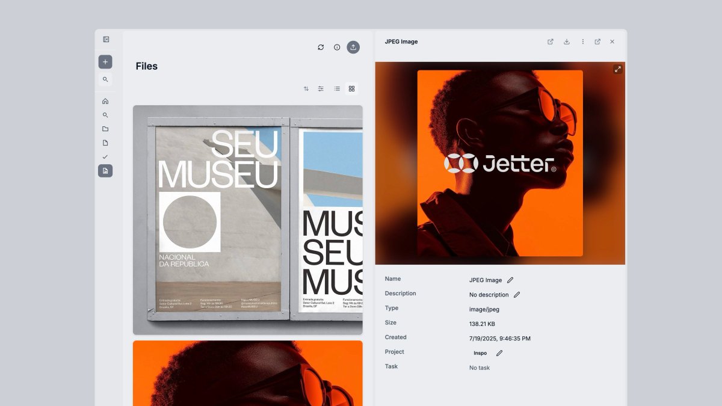Open the folder icon in the sidebar
Image resolution: width=722 pixels, height=406 pixels.
point(105,129)
